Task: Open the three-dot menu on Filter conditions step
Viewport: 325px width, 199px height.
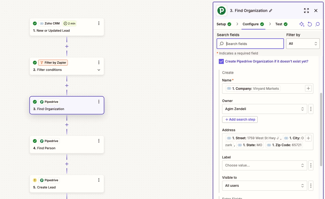Action: [x=99, y=62]
